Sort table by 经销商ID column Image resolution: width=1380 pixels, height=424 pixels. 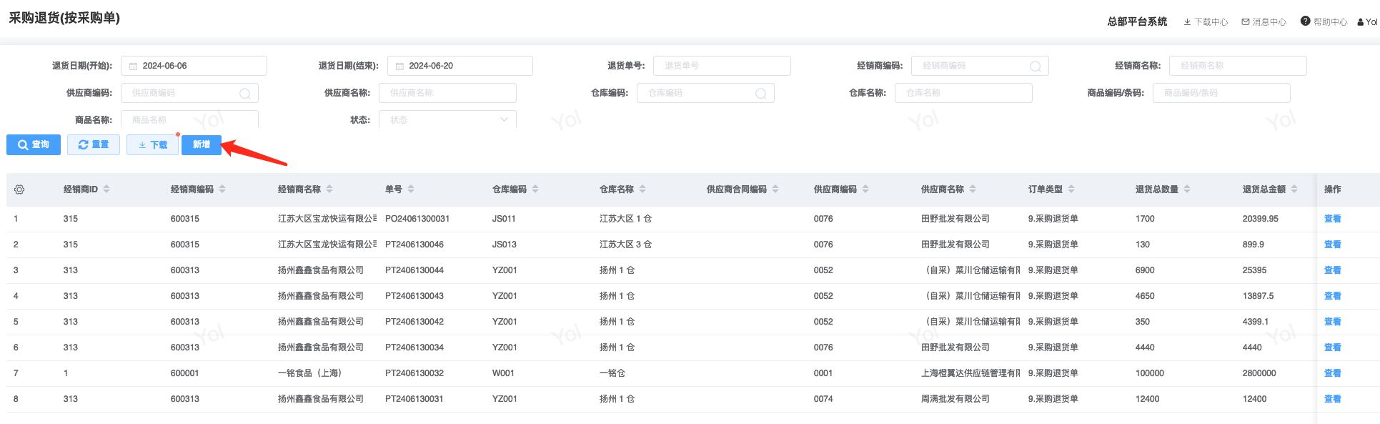pyautogui.click(x=106, y=189)
